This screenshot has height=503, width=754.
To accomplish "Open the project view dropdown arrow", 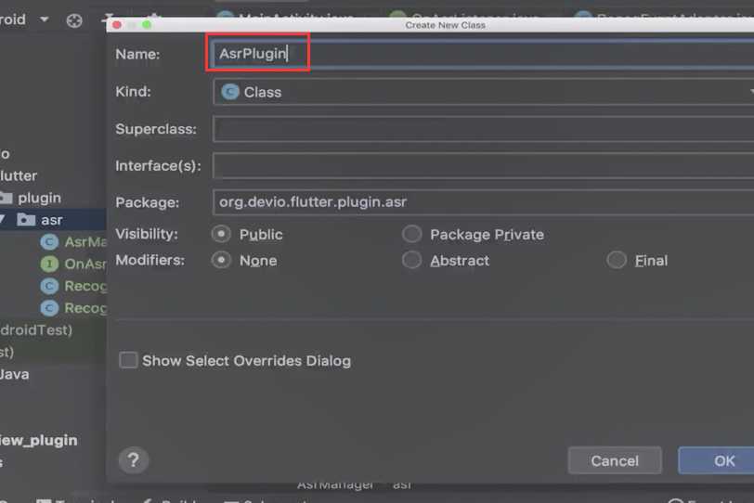I will coord(45,19).
